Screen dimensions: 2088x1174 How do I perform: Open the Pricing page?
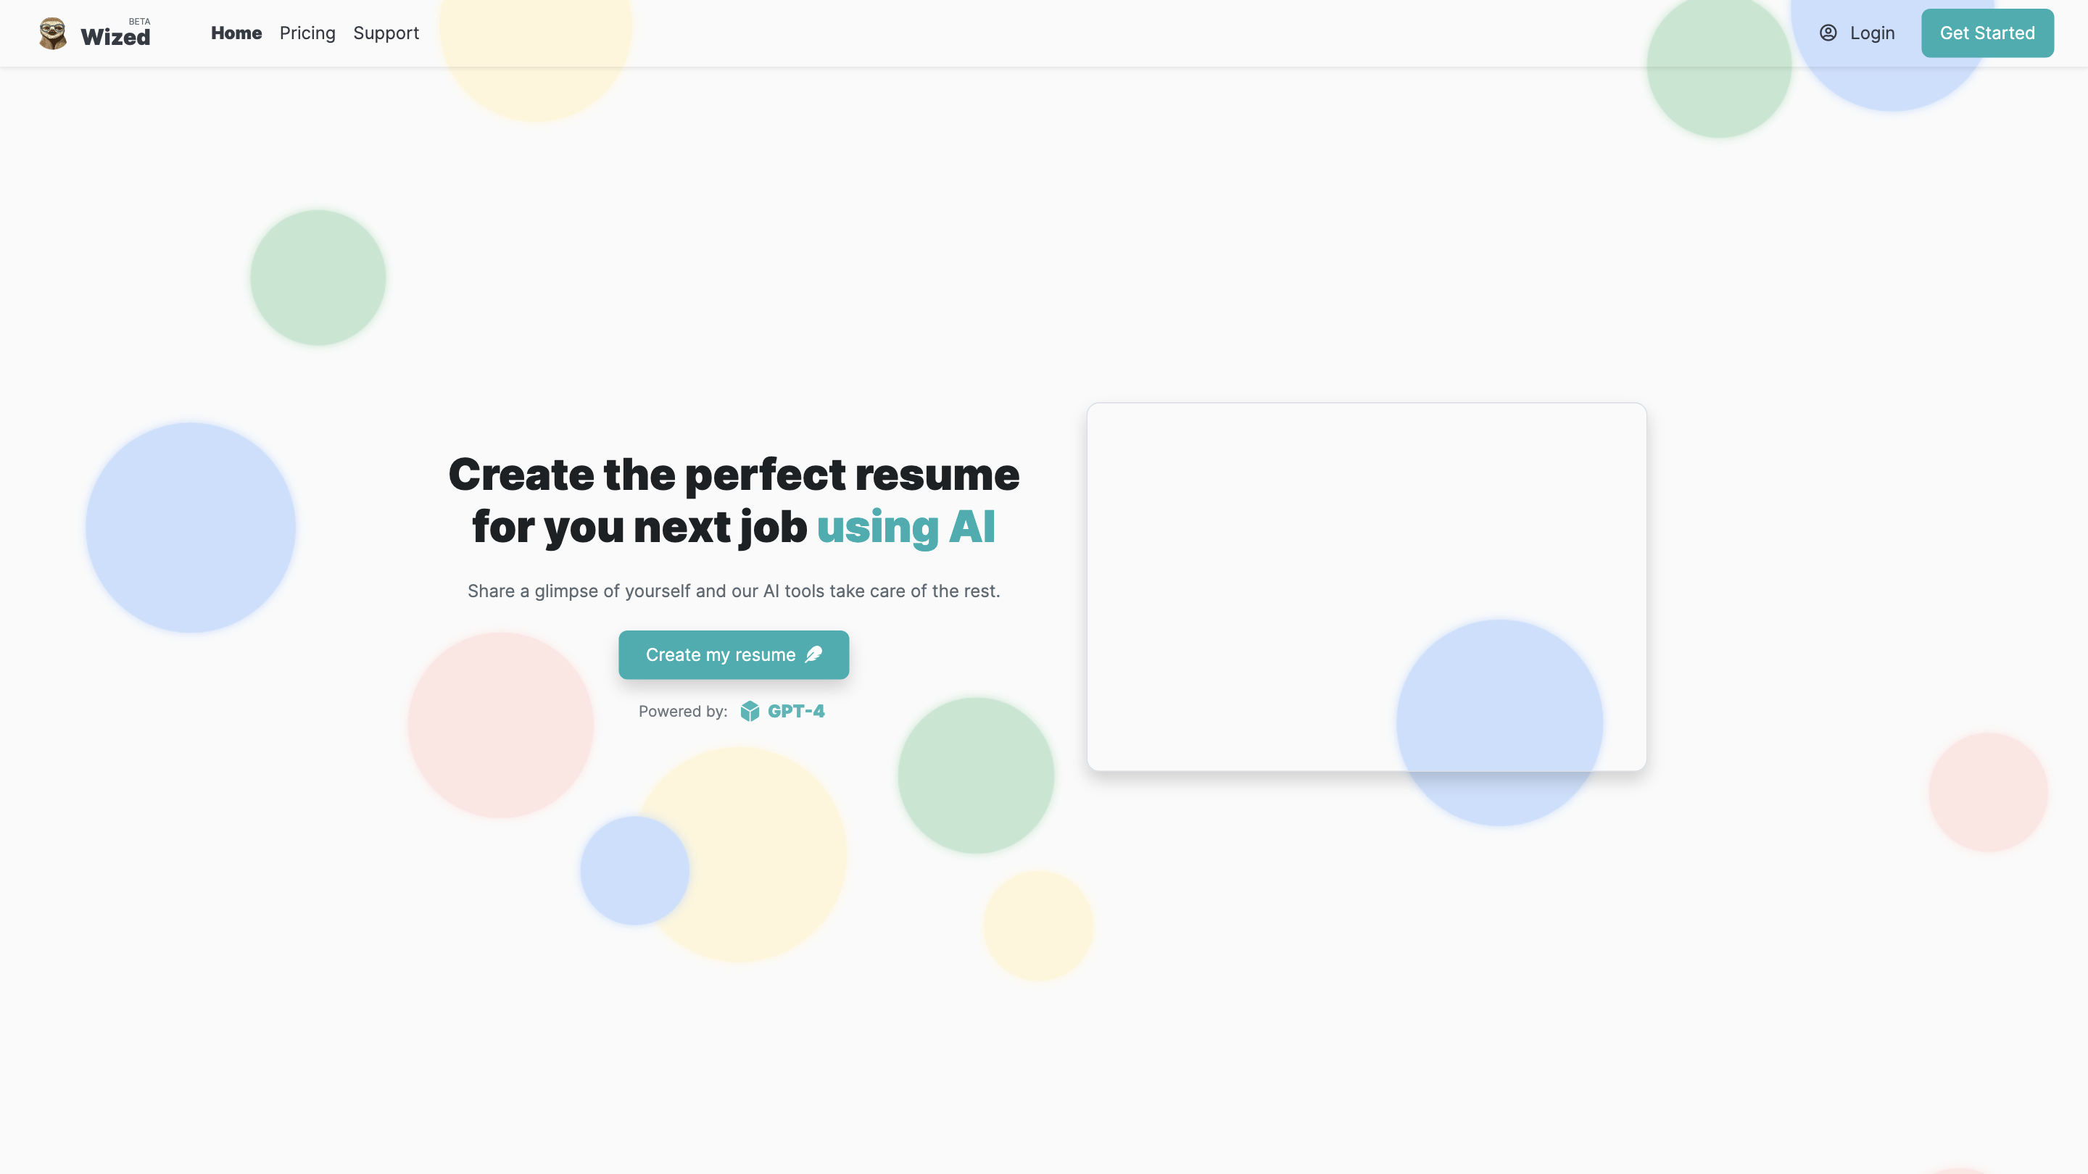pyautogui.click(x=307, y=33)
